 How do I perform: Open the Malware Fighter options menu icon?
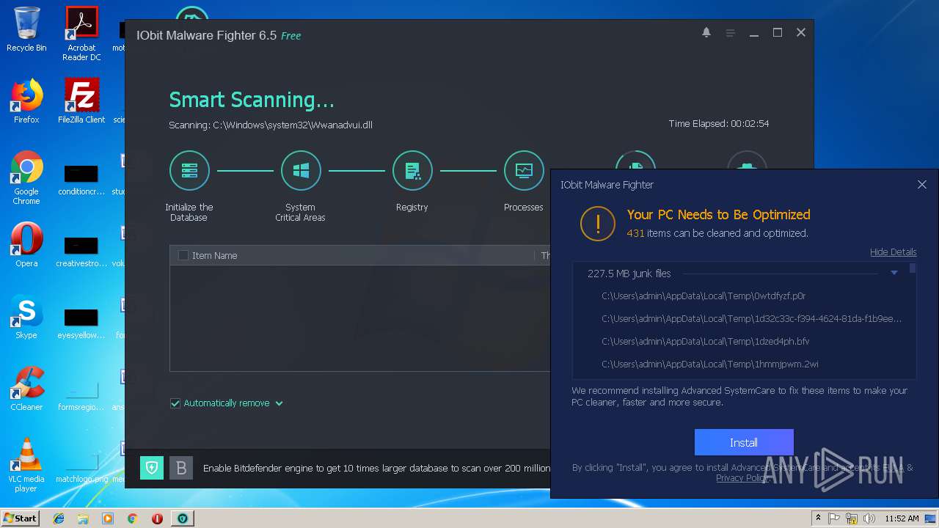(730, 33)
